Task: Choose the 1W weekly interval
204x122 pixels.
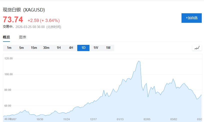Action: click(x=96, y=48)
